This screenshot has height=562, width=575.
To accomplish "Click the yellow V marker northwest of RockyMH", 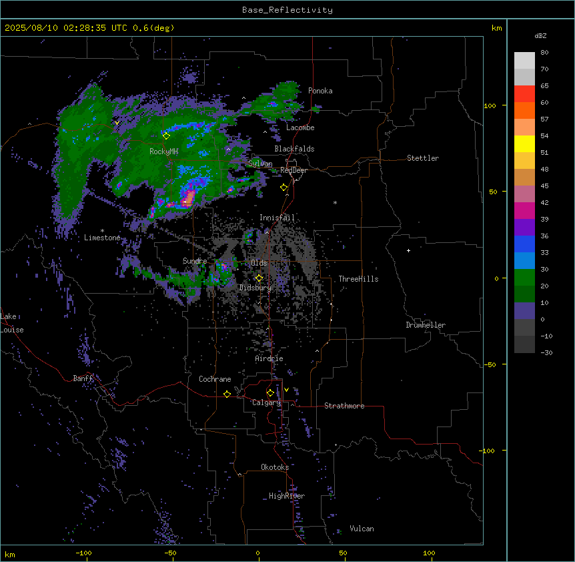I will 117,123.
